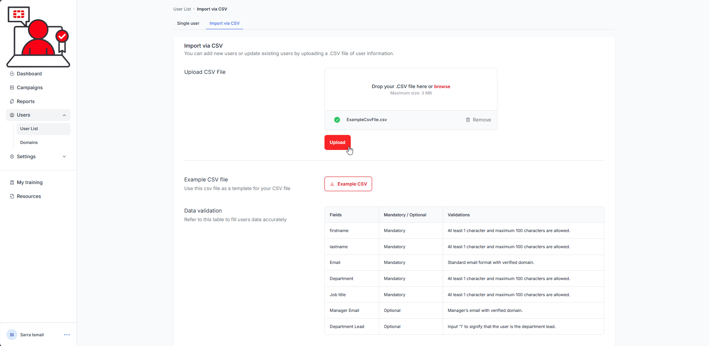709x346 pixels.
Task: Click the green check icon beside ExampleCsvFile.csv
Action: pos(337,120)
